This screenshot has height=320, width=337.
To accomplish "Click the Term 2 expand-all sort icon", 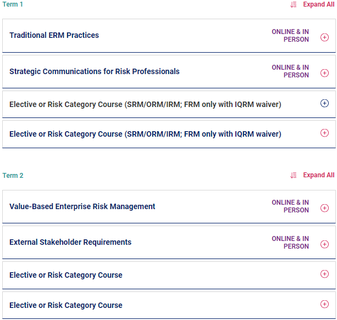I will pos(294,175).
